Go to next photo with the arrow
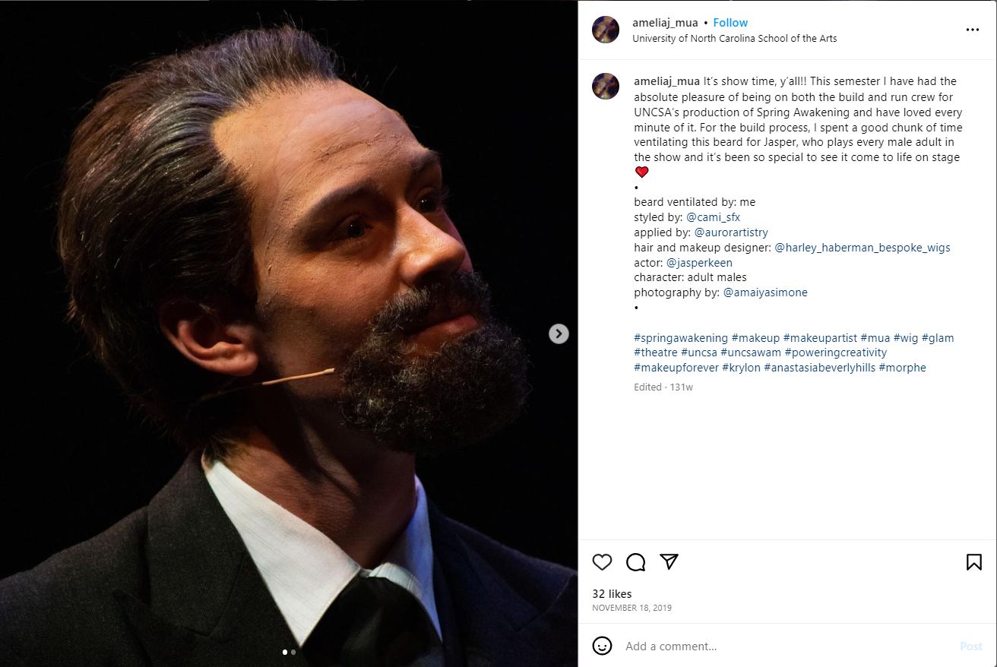This screenshot has height=667, width=997. tap(559, 333)
